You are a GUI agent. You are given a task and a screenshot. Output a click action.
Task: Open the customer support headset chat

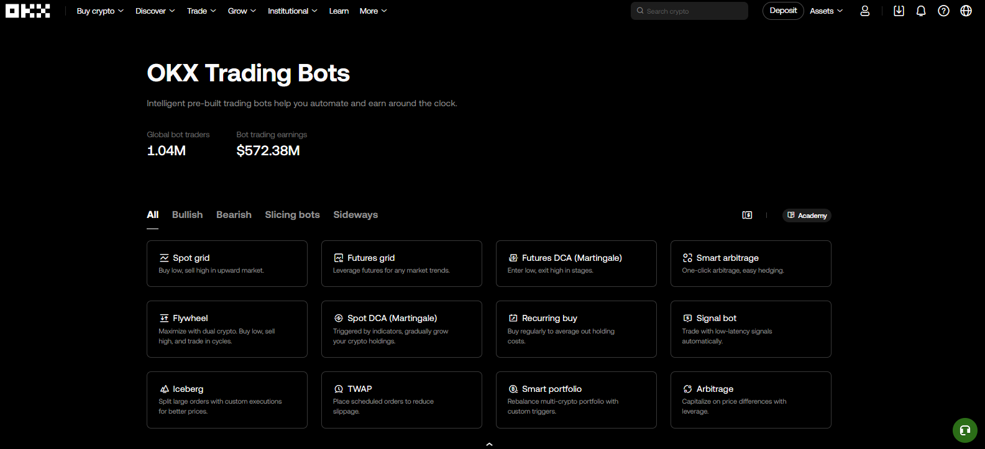coord(965,430)
